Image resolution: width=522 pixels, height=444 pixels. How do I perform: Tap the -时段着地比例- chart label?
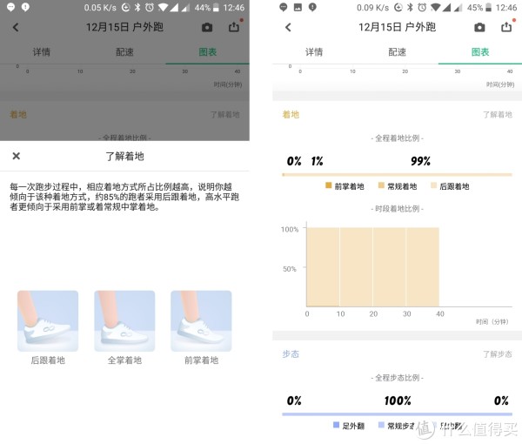click(x=397, y=209)
